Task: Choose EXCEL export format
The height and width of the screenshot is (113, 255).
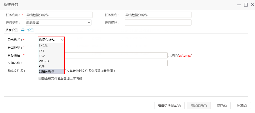Action: point(51,46)
